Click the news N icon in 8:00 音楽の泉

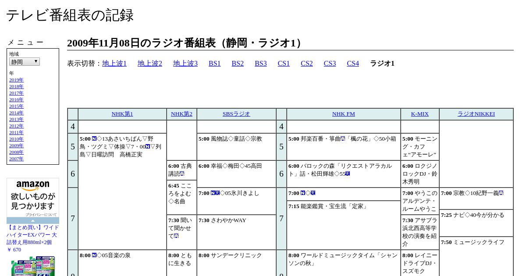(x=94, y=255)
